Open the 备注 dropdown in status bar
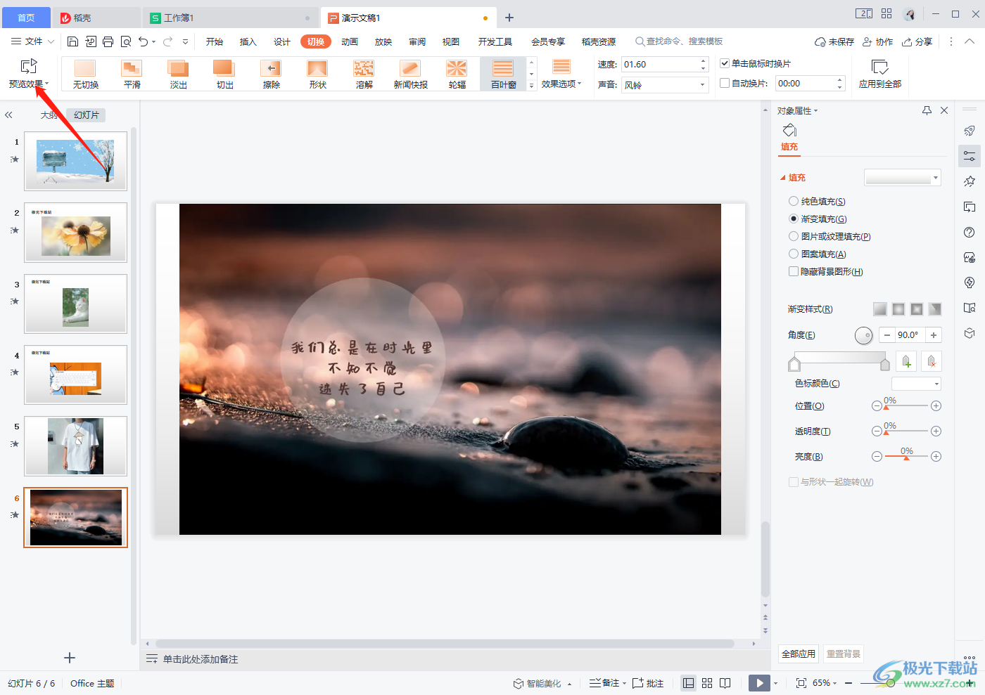 coord(624,683)
